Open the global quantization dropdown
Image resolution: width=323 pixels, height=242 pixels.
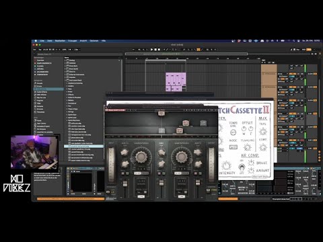77,50
